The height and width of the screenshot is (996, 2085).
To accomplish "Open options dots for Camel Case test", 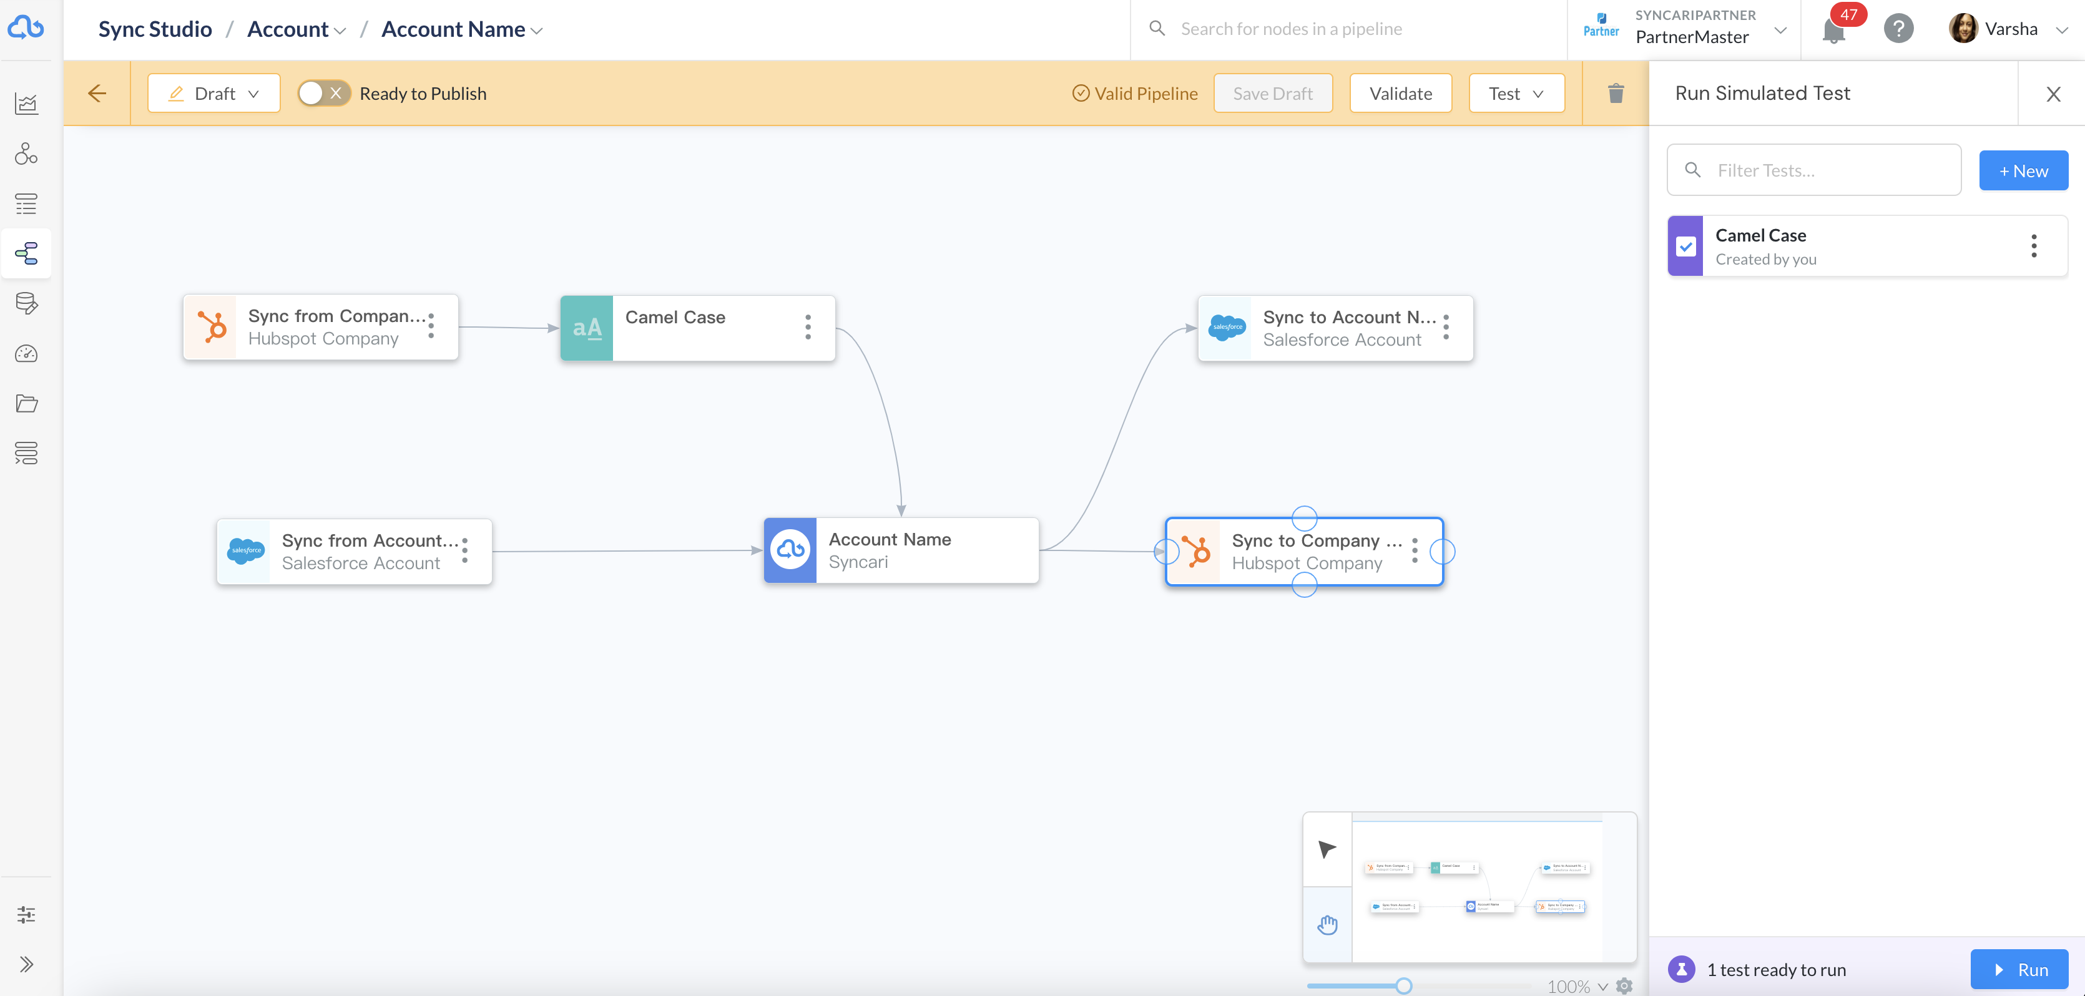I will click(2034, 246).
